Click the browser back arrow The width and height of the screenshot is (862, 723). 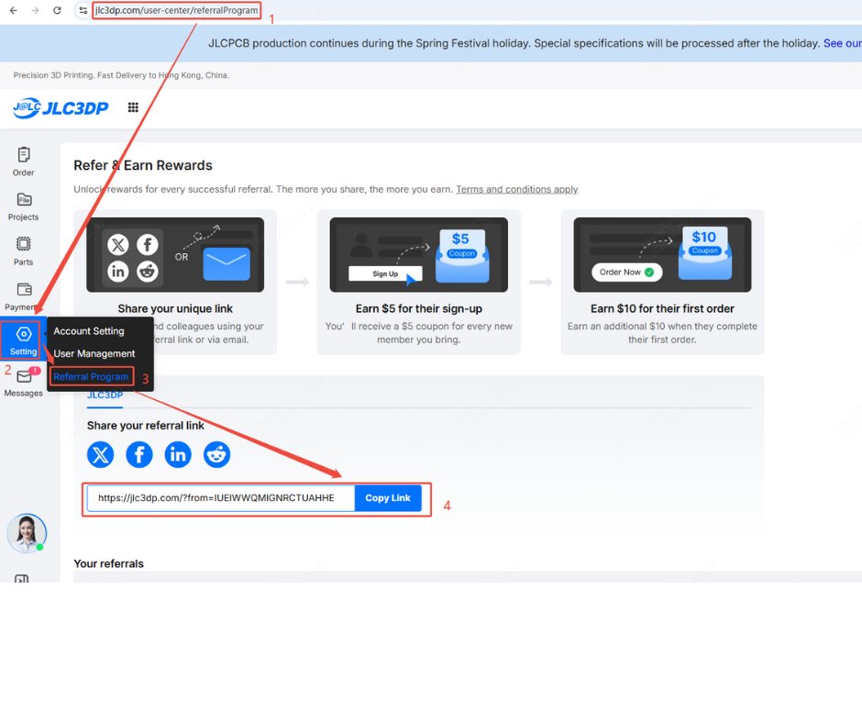[13, 10]
